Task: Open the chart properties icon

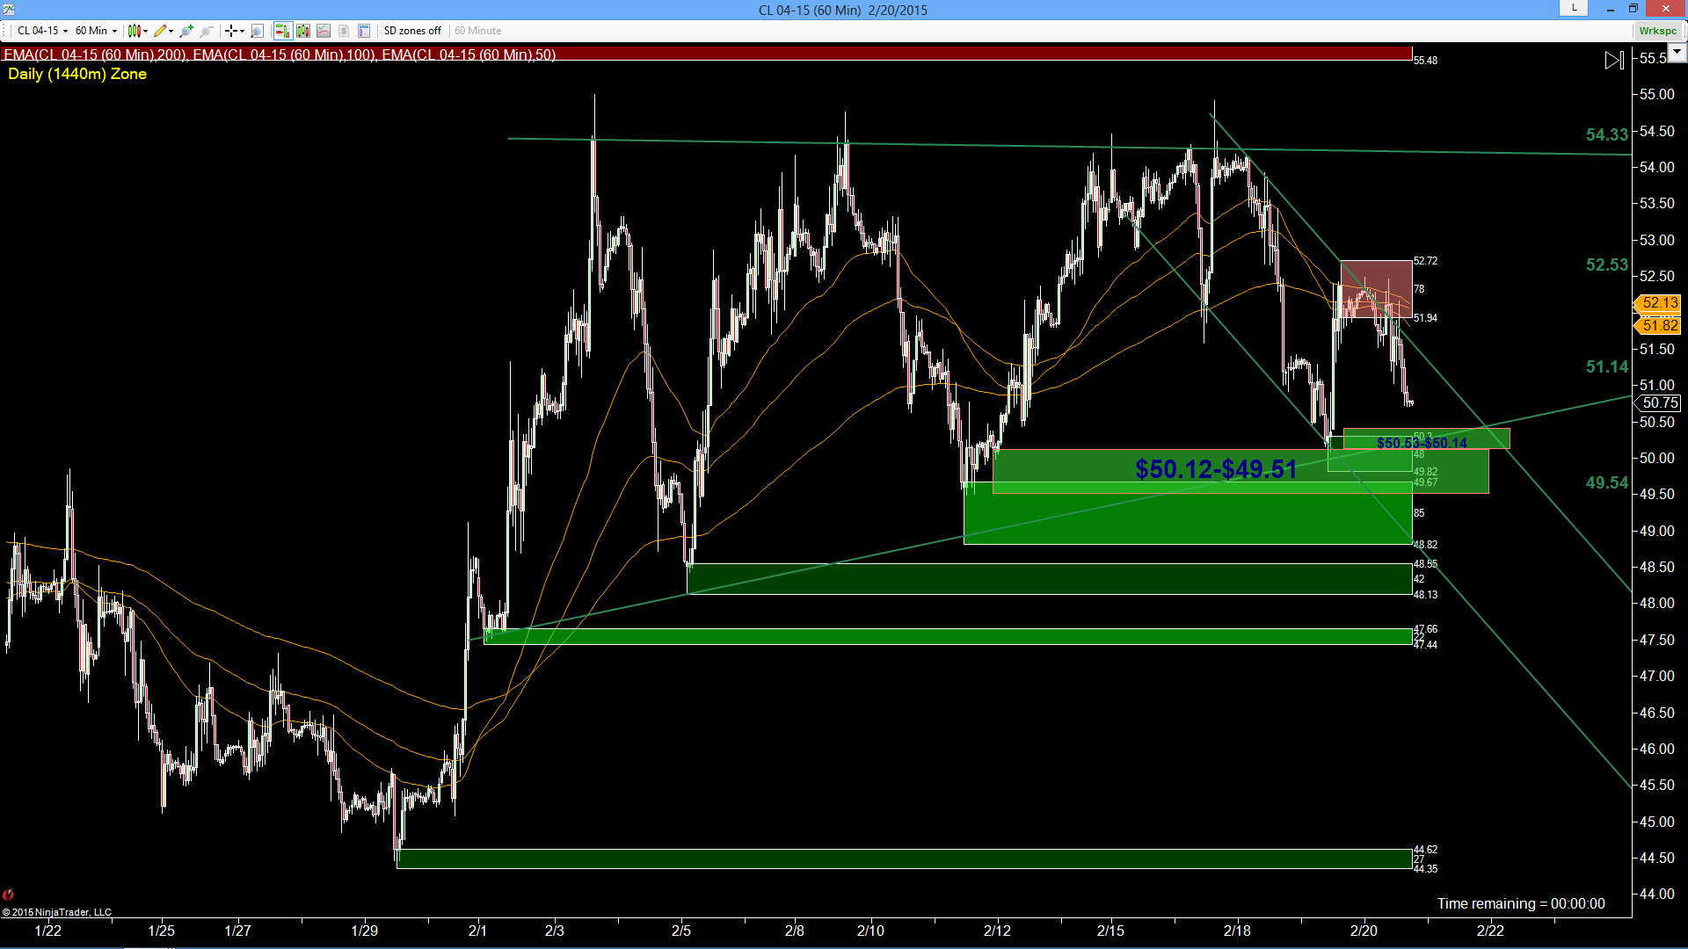Action: 364,31
